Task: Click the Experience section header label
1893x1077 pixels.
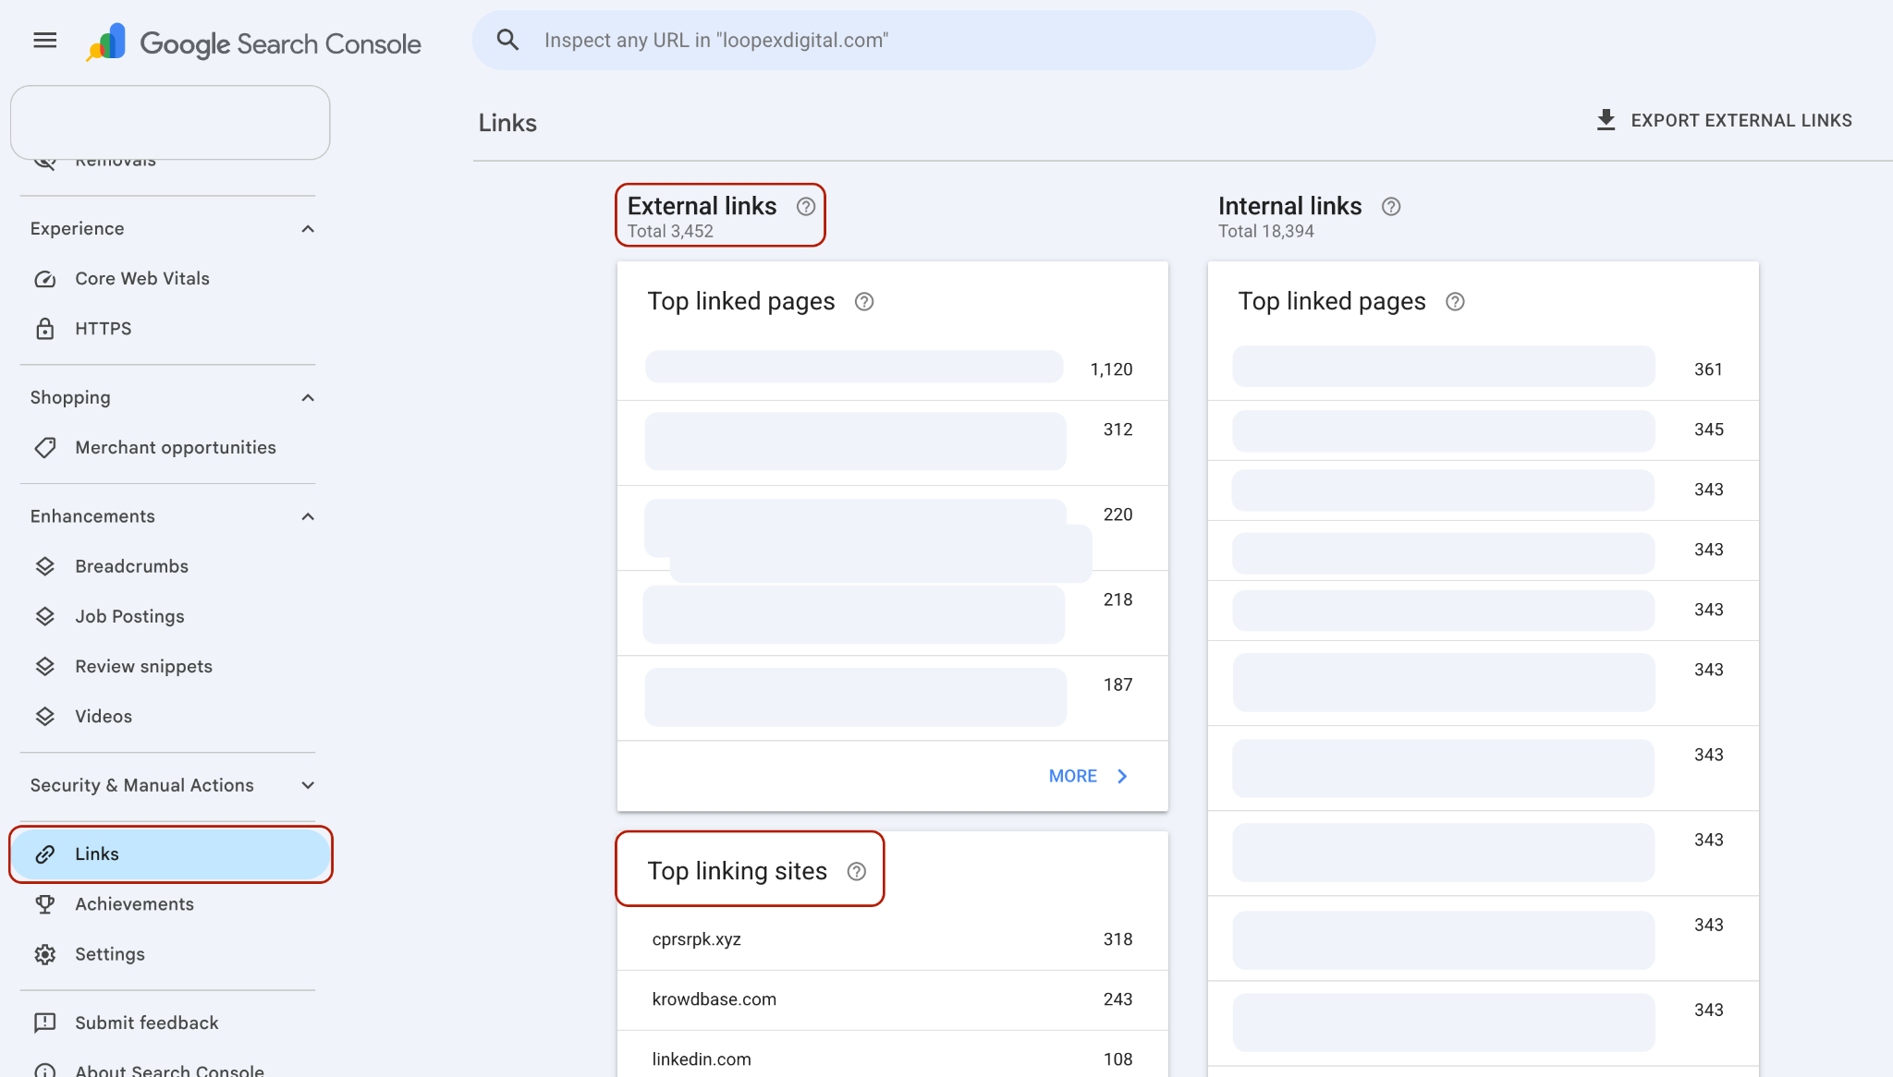Action: pyautogui.click(x=77, y=229)
